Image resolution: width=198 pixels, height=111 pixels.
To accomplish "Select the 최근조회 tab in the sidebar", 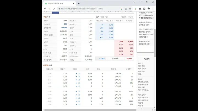I will pyautogui.click(x=146, y=59).
